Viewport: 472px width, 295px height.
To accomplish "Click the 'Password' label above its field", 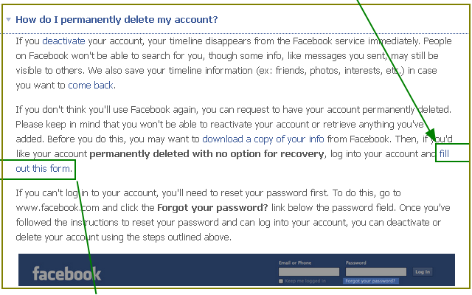I will click(x=356, y=263).
